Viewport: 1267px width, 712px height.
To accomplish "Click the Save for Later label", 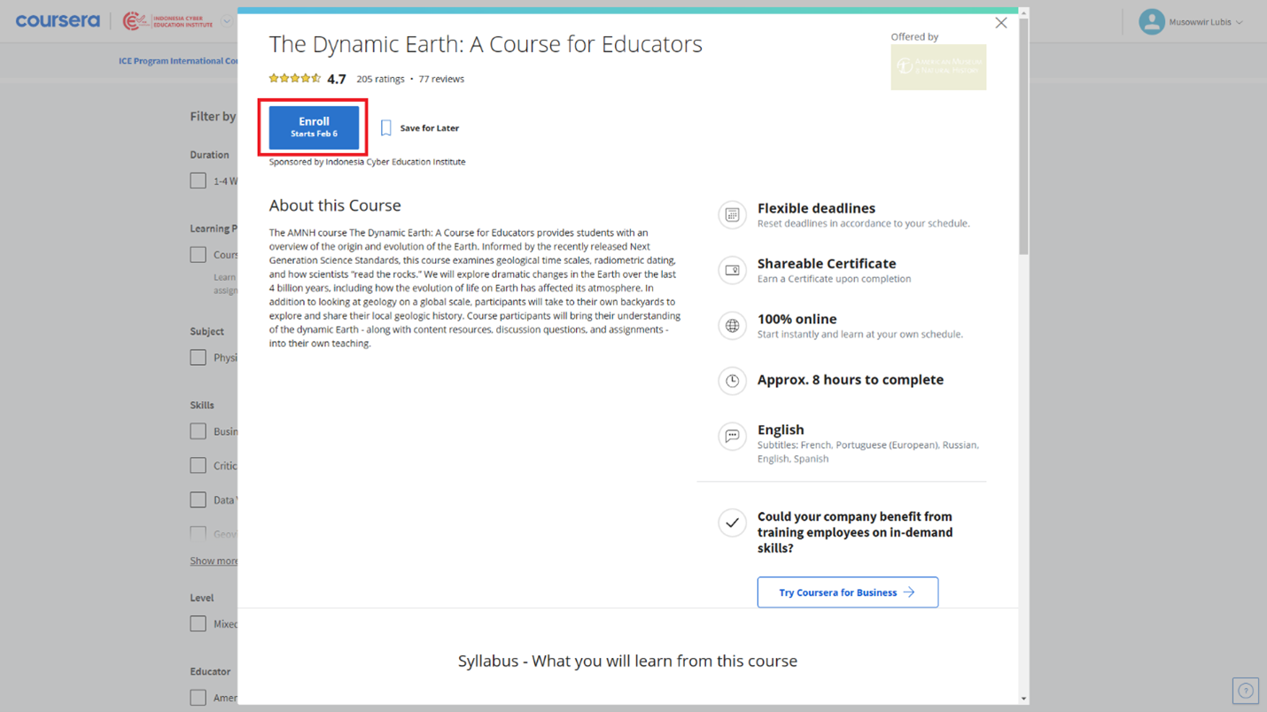I will pos(429,128).
